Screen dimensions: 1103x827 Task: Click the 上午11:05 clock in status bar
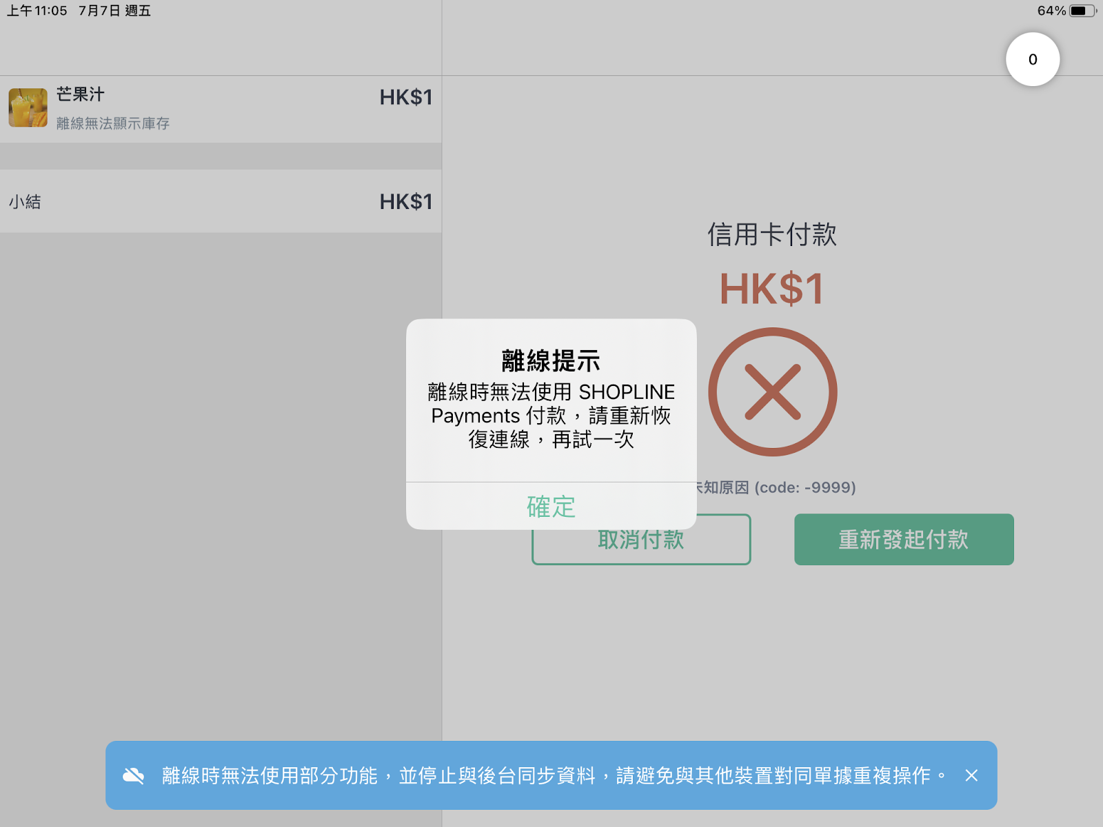pos(37,11)
